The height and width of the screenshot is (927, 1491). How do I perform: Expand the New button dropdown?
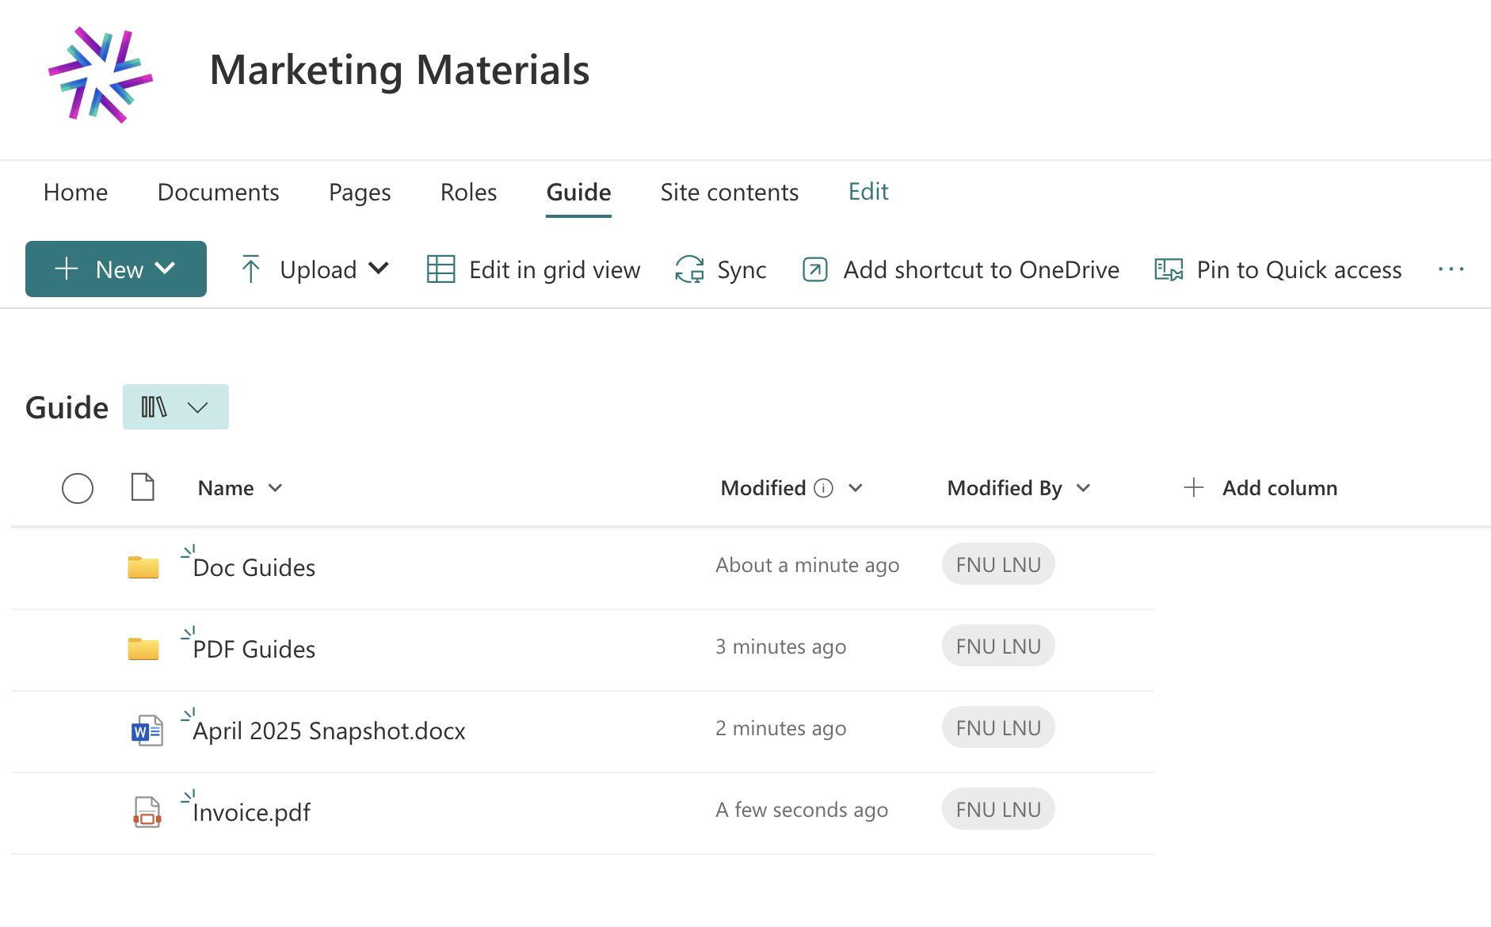[x=165, y=269]
